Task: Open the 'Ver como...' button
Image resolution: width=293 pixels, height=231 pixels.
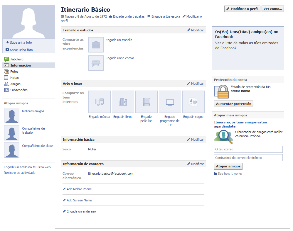Action: click(x=272, y=9)
